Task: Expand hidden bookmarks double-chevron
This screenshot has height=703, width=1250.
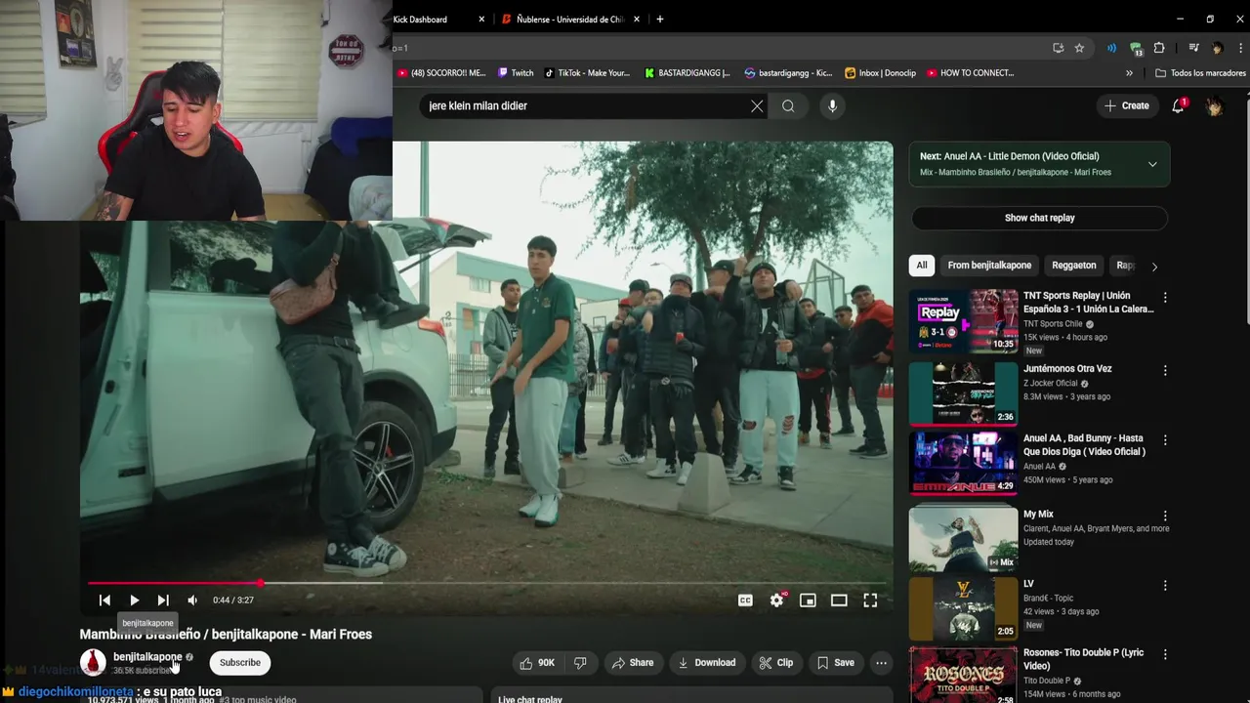Action: point(1129,73)
